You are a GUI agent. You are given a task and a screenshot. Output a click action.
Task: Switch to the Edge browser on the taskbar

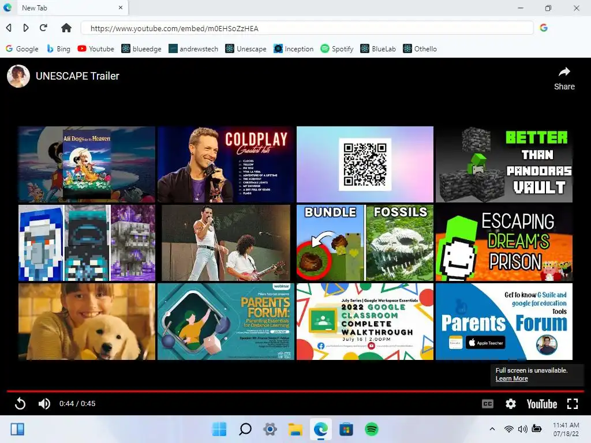click(x=321, y=429)
